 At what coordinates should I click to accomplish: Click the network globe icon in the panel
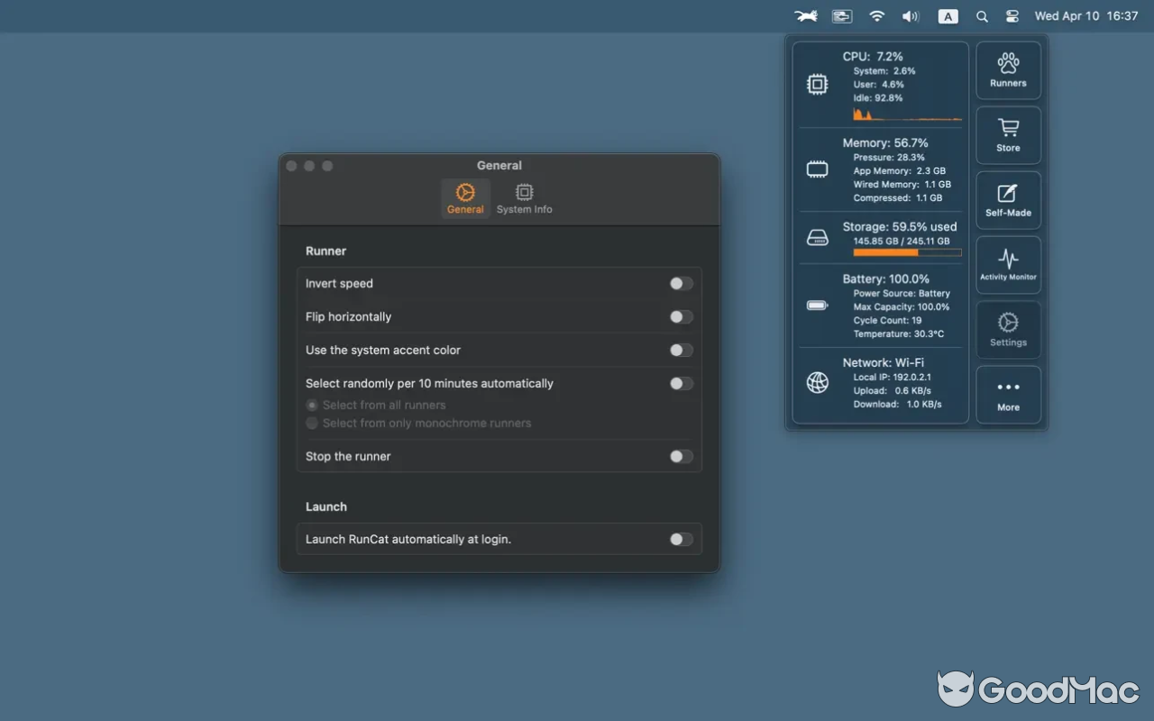pos(817,381)
